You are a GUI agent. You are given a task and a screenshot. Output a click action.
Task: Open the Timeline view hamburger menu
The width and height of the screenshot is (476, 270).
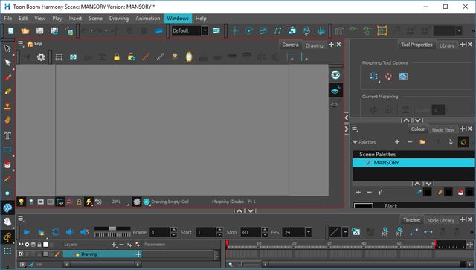21,219
